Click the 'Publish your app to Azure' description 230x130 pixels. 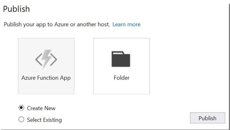click(57, 24)
